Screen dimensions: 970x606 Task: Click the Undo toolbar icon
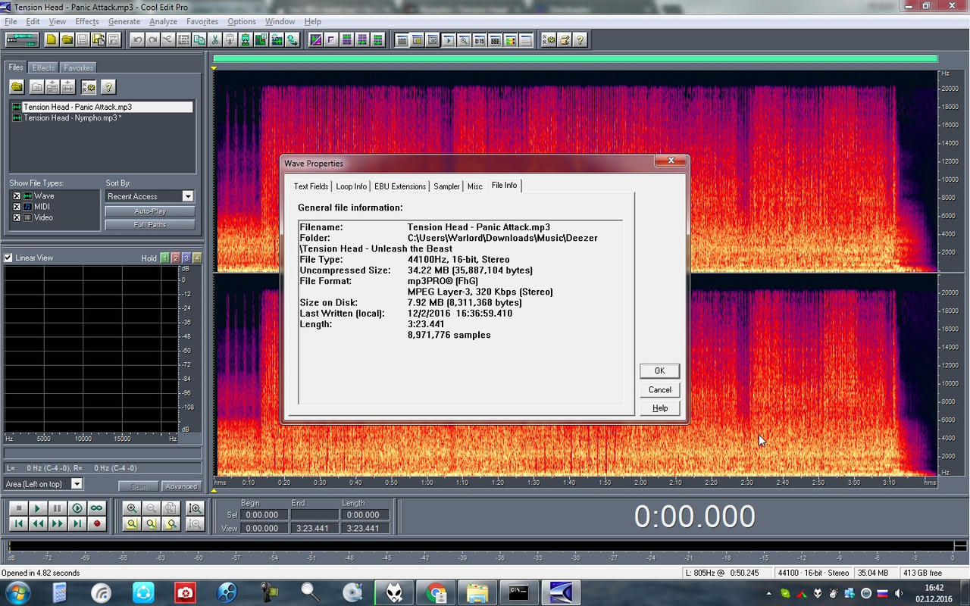click(137, 39)
